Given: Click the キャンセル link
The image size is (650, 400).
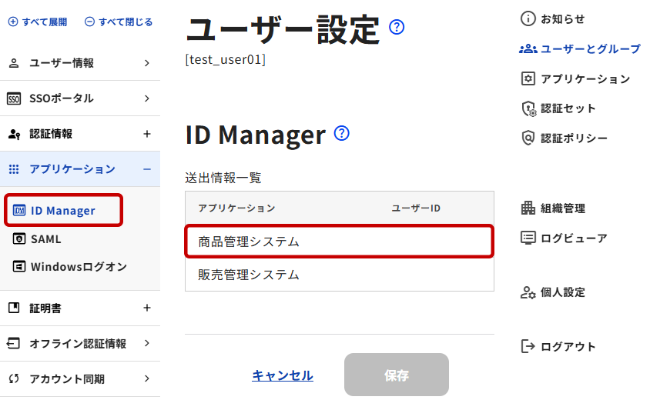Looking at the screenshot, I should coord(283,375).
